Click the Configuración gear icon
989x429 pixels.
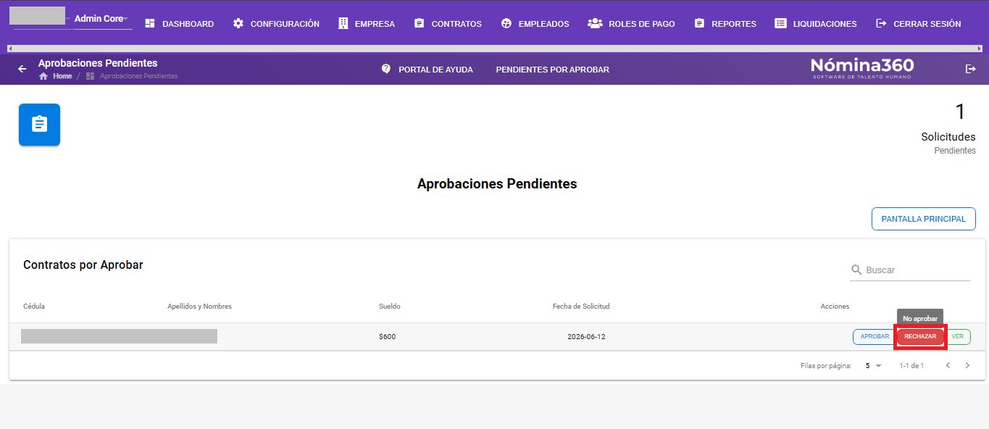tap(238, 24)
